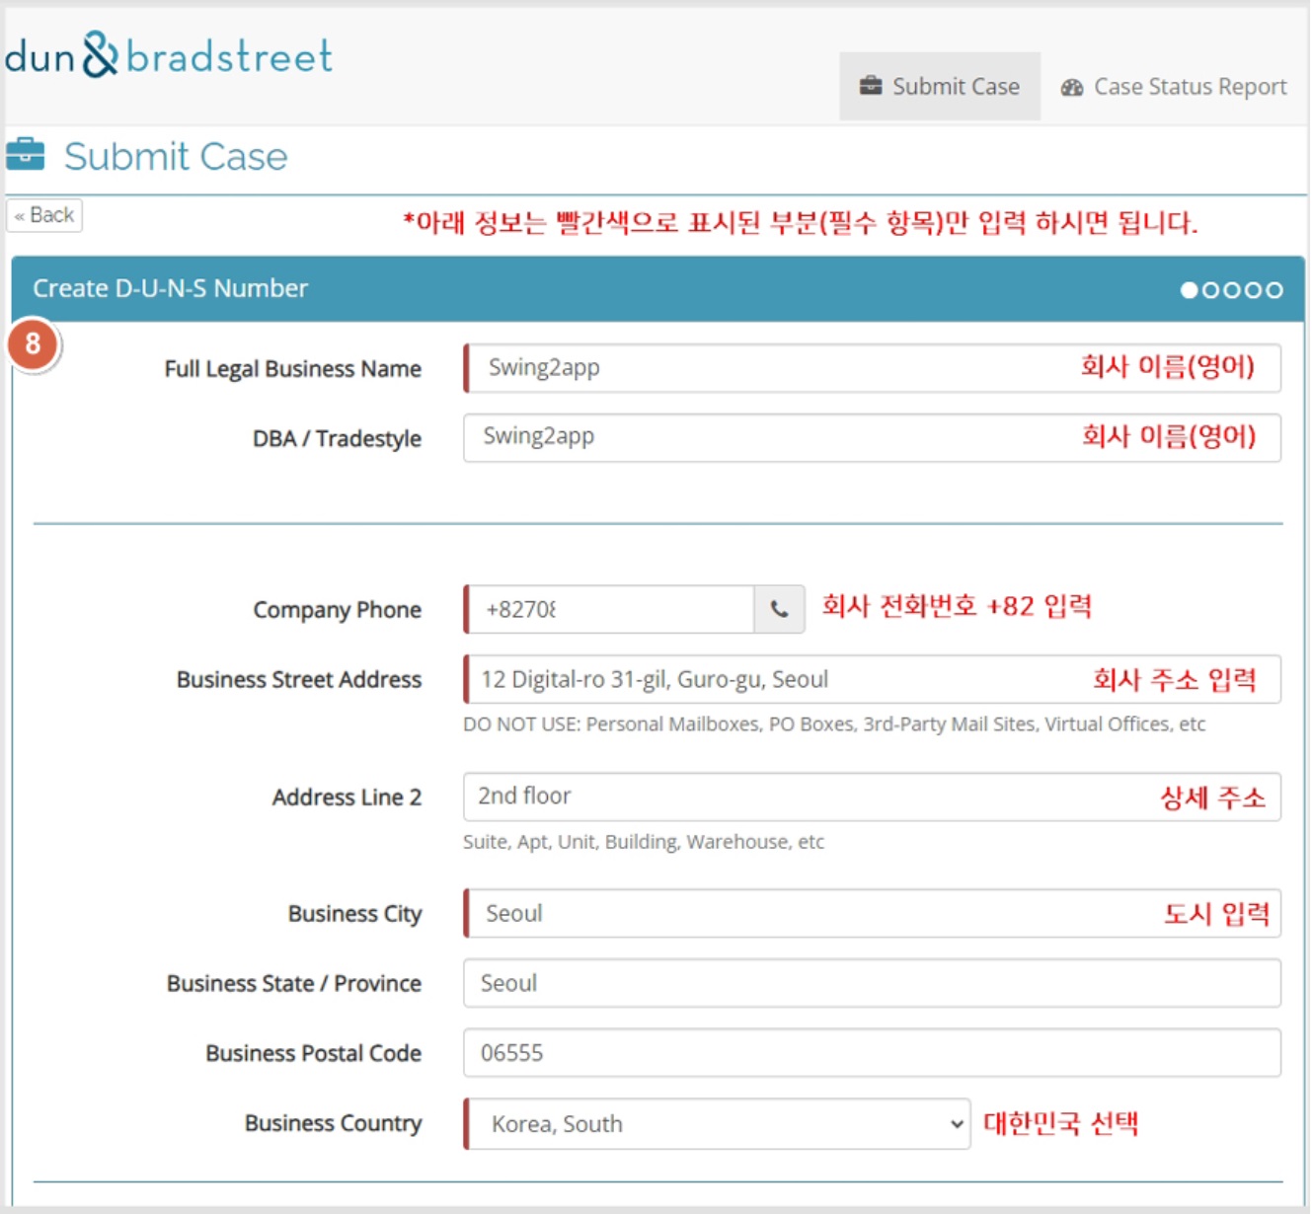
Task: Click the "Submit Case" page heading text
Action: [176, 156]
